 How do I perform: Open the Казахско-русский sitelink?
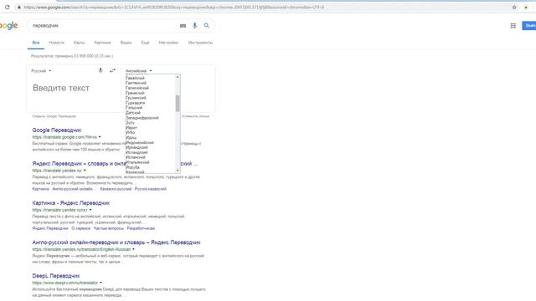[116, 189]
